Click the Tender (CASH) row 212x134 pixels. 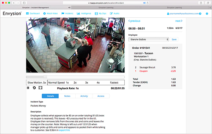point(154,82)
